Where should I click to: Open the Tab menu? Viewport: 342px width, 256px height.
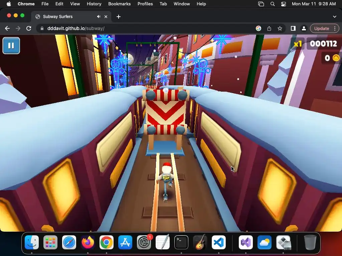pyautogui.click(x=163, y=4)
